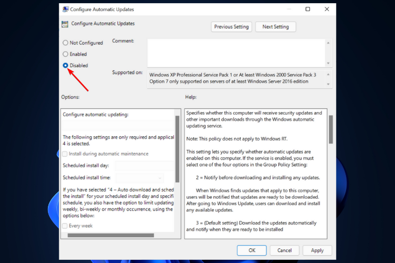
Task: Click the policy icon beside the Configure Automatic Updates heading
Action: click(x=65, y=24)
